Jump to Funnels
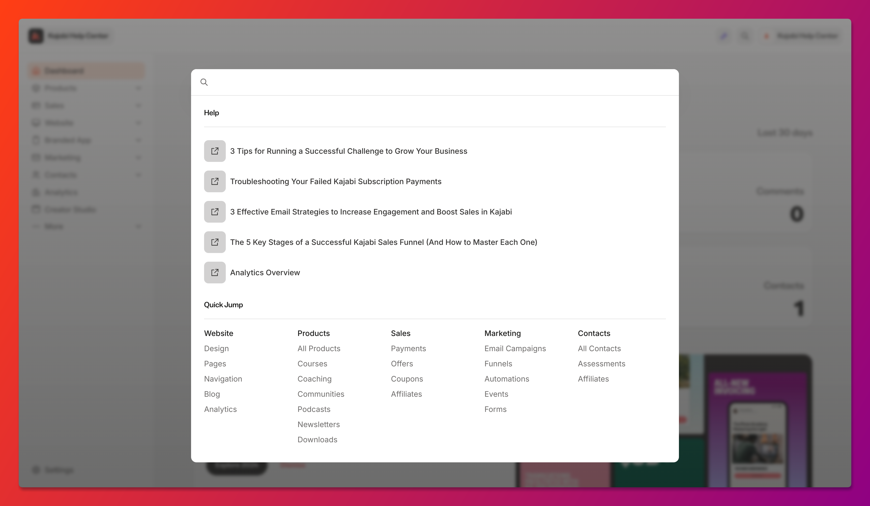This screenshot has width=870, height=506. click(498, 364)
